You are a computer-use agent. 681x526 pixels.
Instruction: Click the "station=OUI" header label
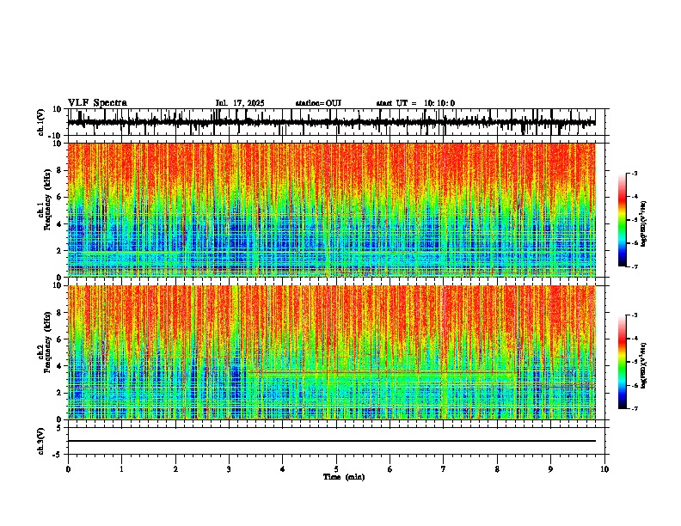pos(318,103)
